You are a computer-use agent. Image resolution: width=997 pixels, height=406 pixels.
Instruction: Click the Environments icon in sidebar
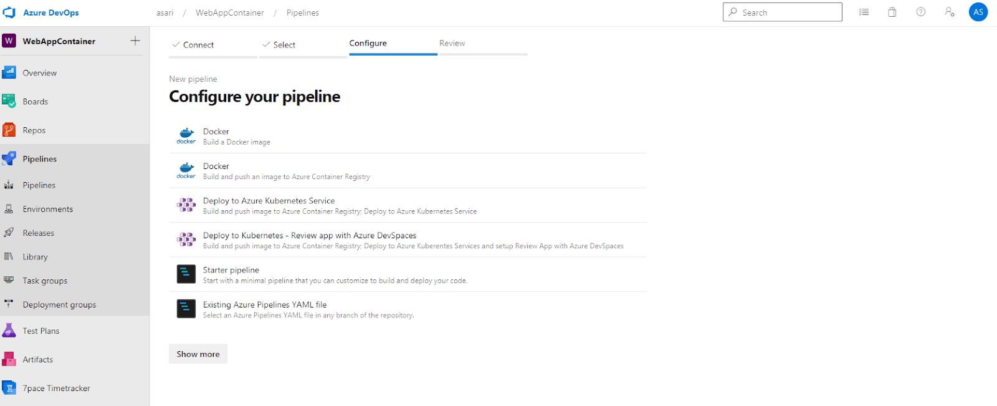[x=9, y=209]
